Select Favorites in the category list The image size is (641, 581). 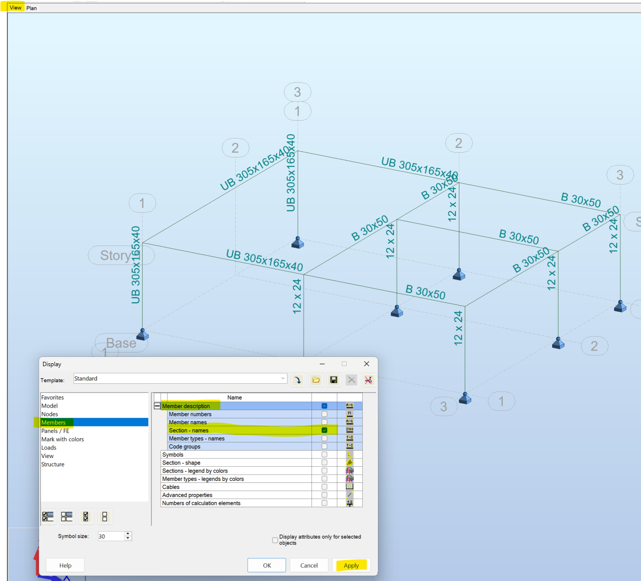click(53, 397)
